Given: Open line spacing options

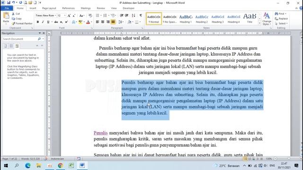Looking at the screenshot, I should [x=121, y=22].
